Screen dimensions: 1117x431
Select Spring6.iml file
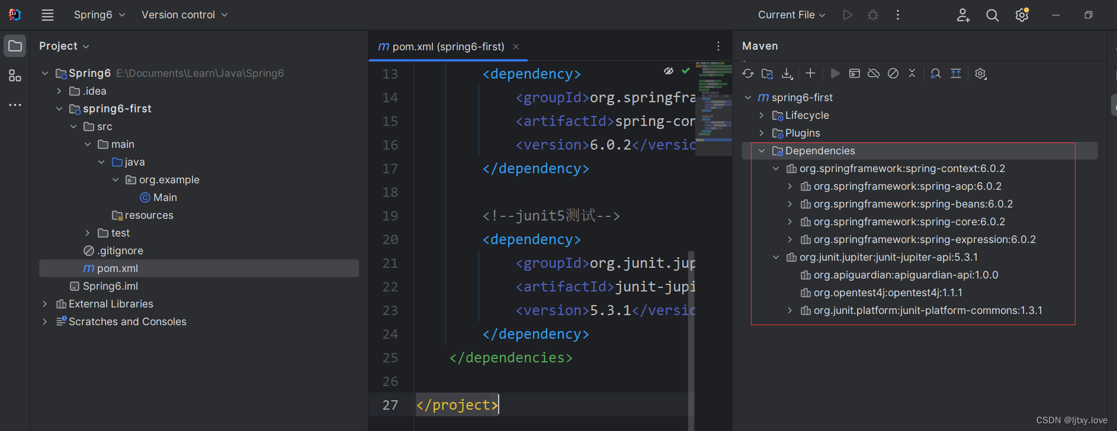104,286
